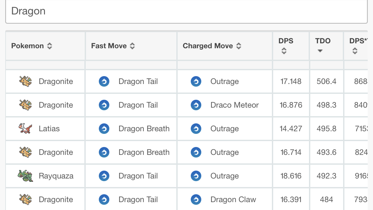Click the 18.616 DPS value cell
Image resolution: width=373 pixels, height=210 pixels.
click(x=291, y=176)
